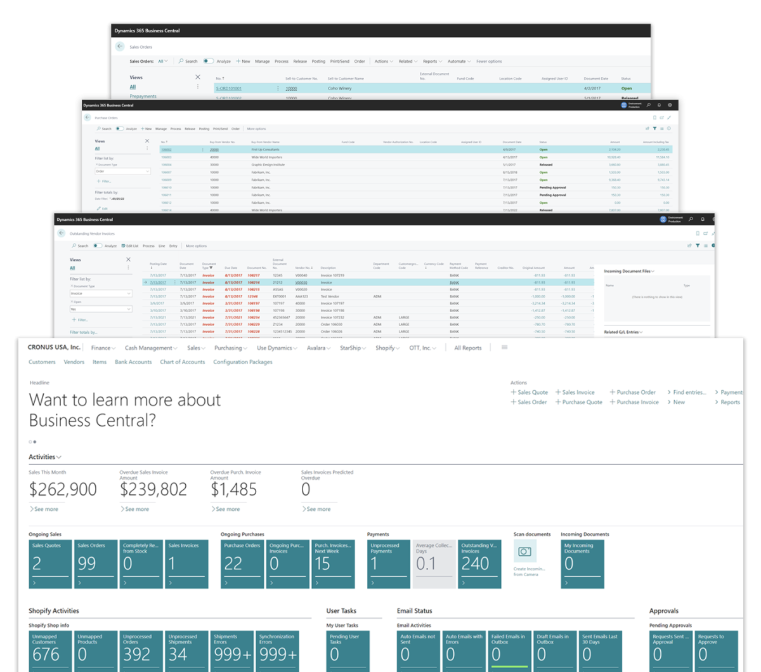
Task: Go back from Outstanding Vendor Invoices page
Action: pos(61,234)
